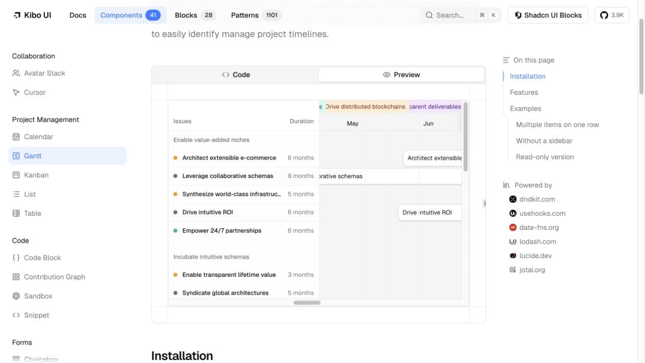Go to Features in page outline

[x=524, y=92]
